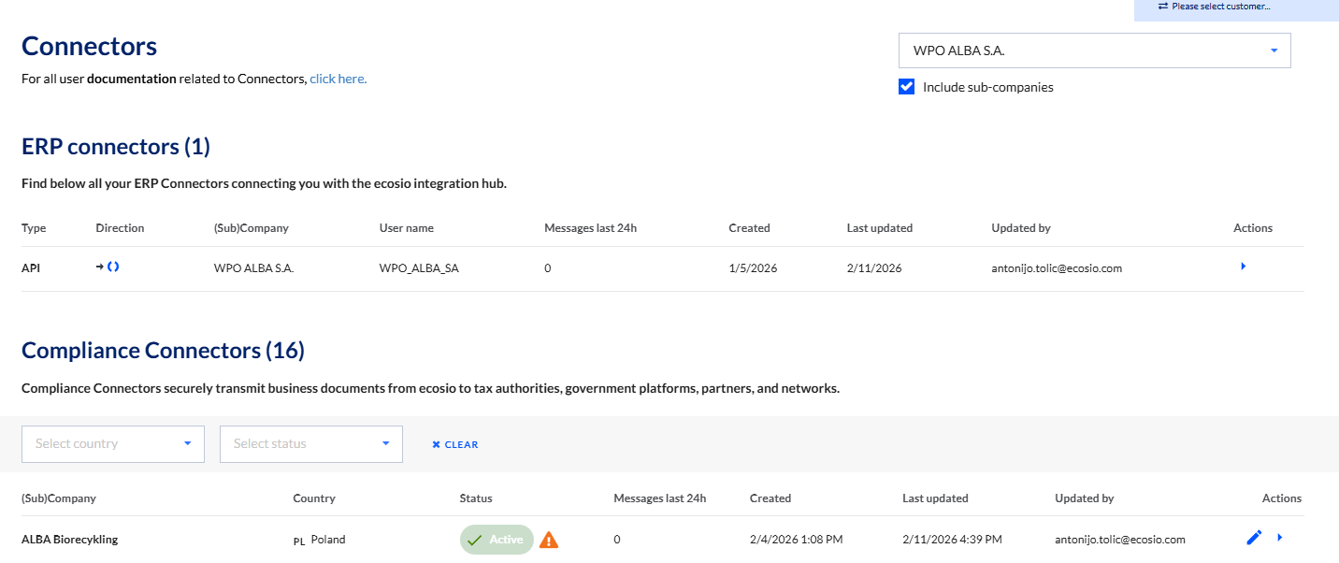Click the Direction column header
This screenshot has height=563, width=1339.
tap(120, 228)
